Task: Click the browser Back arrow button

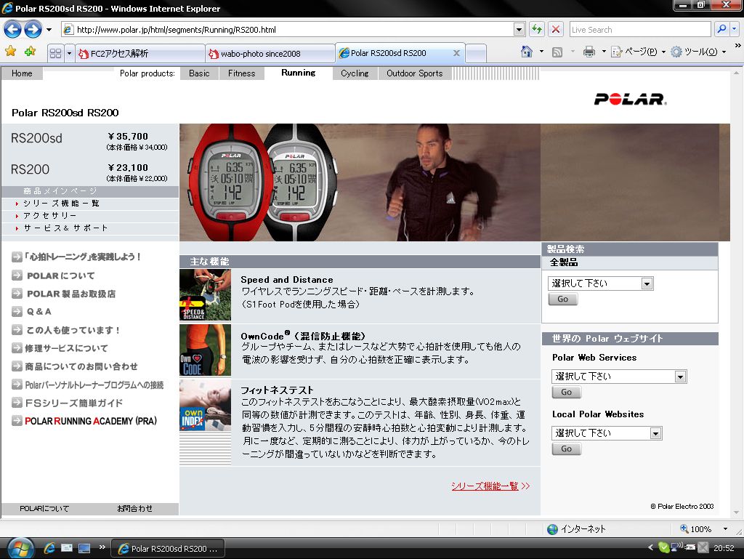Action: (x=13, y=29)
